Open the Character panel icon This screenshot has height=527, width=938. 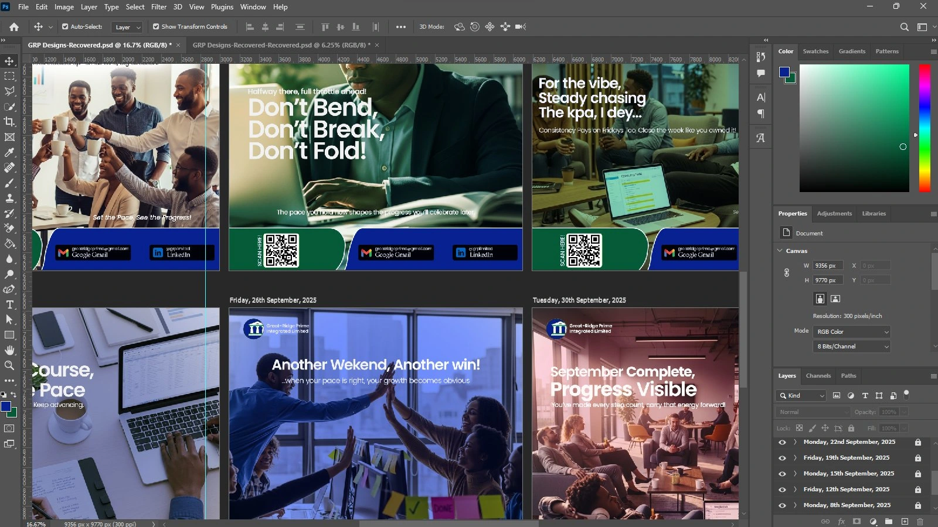click(761, 97)
